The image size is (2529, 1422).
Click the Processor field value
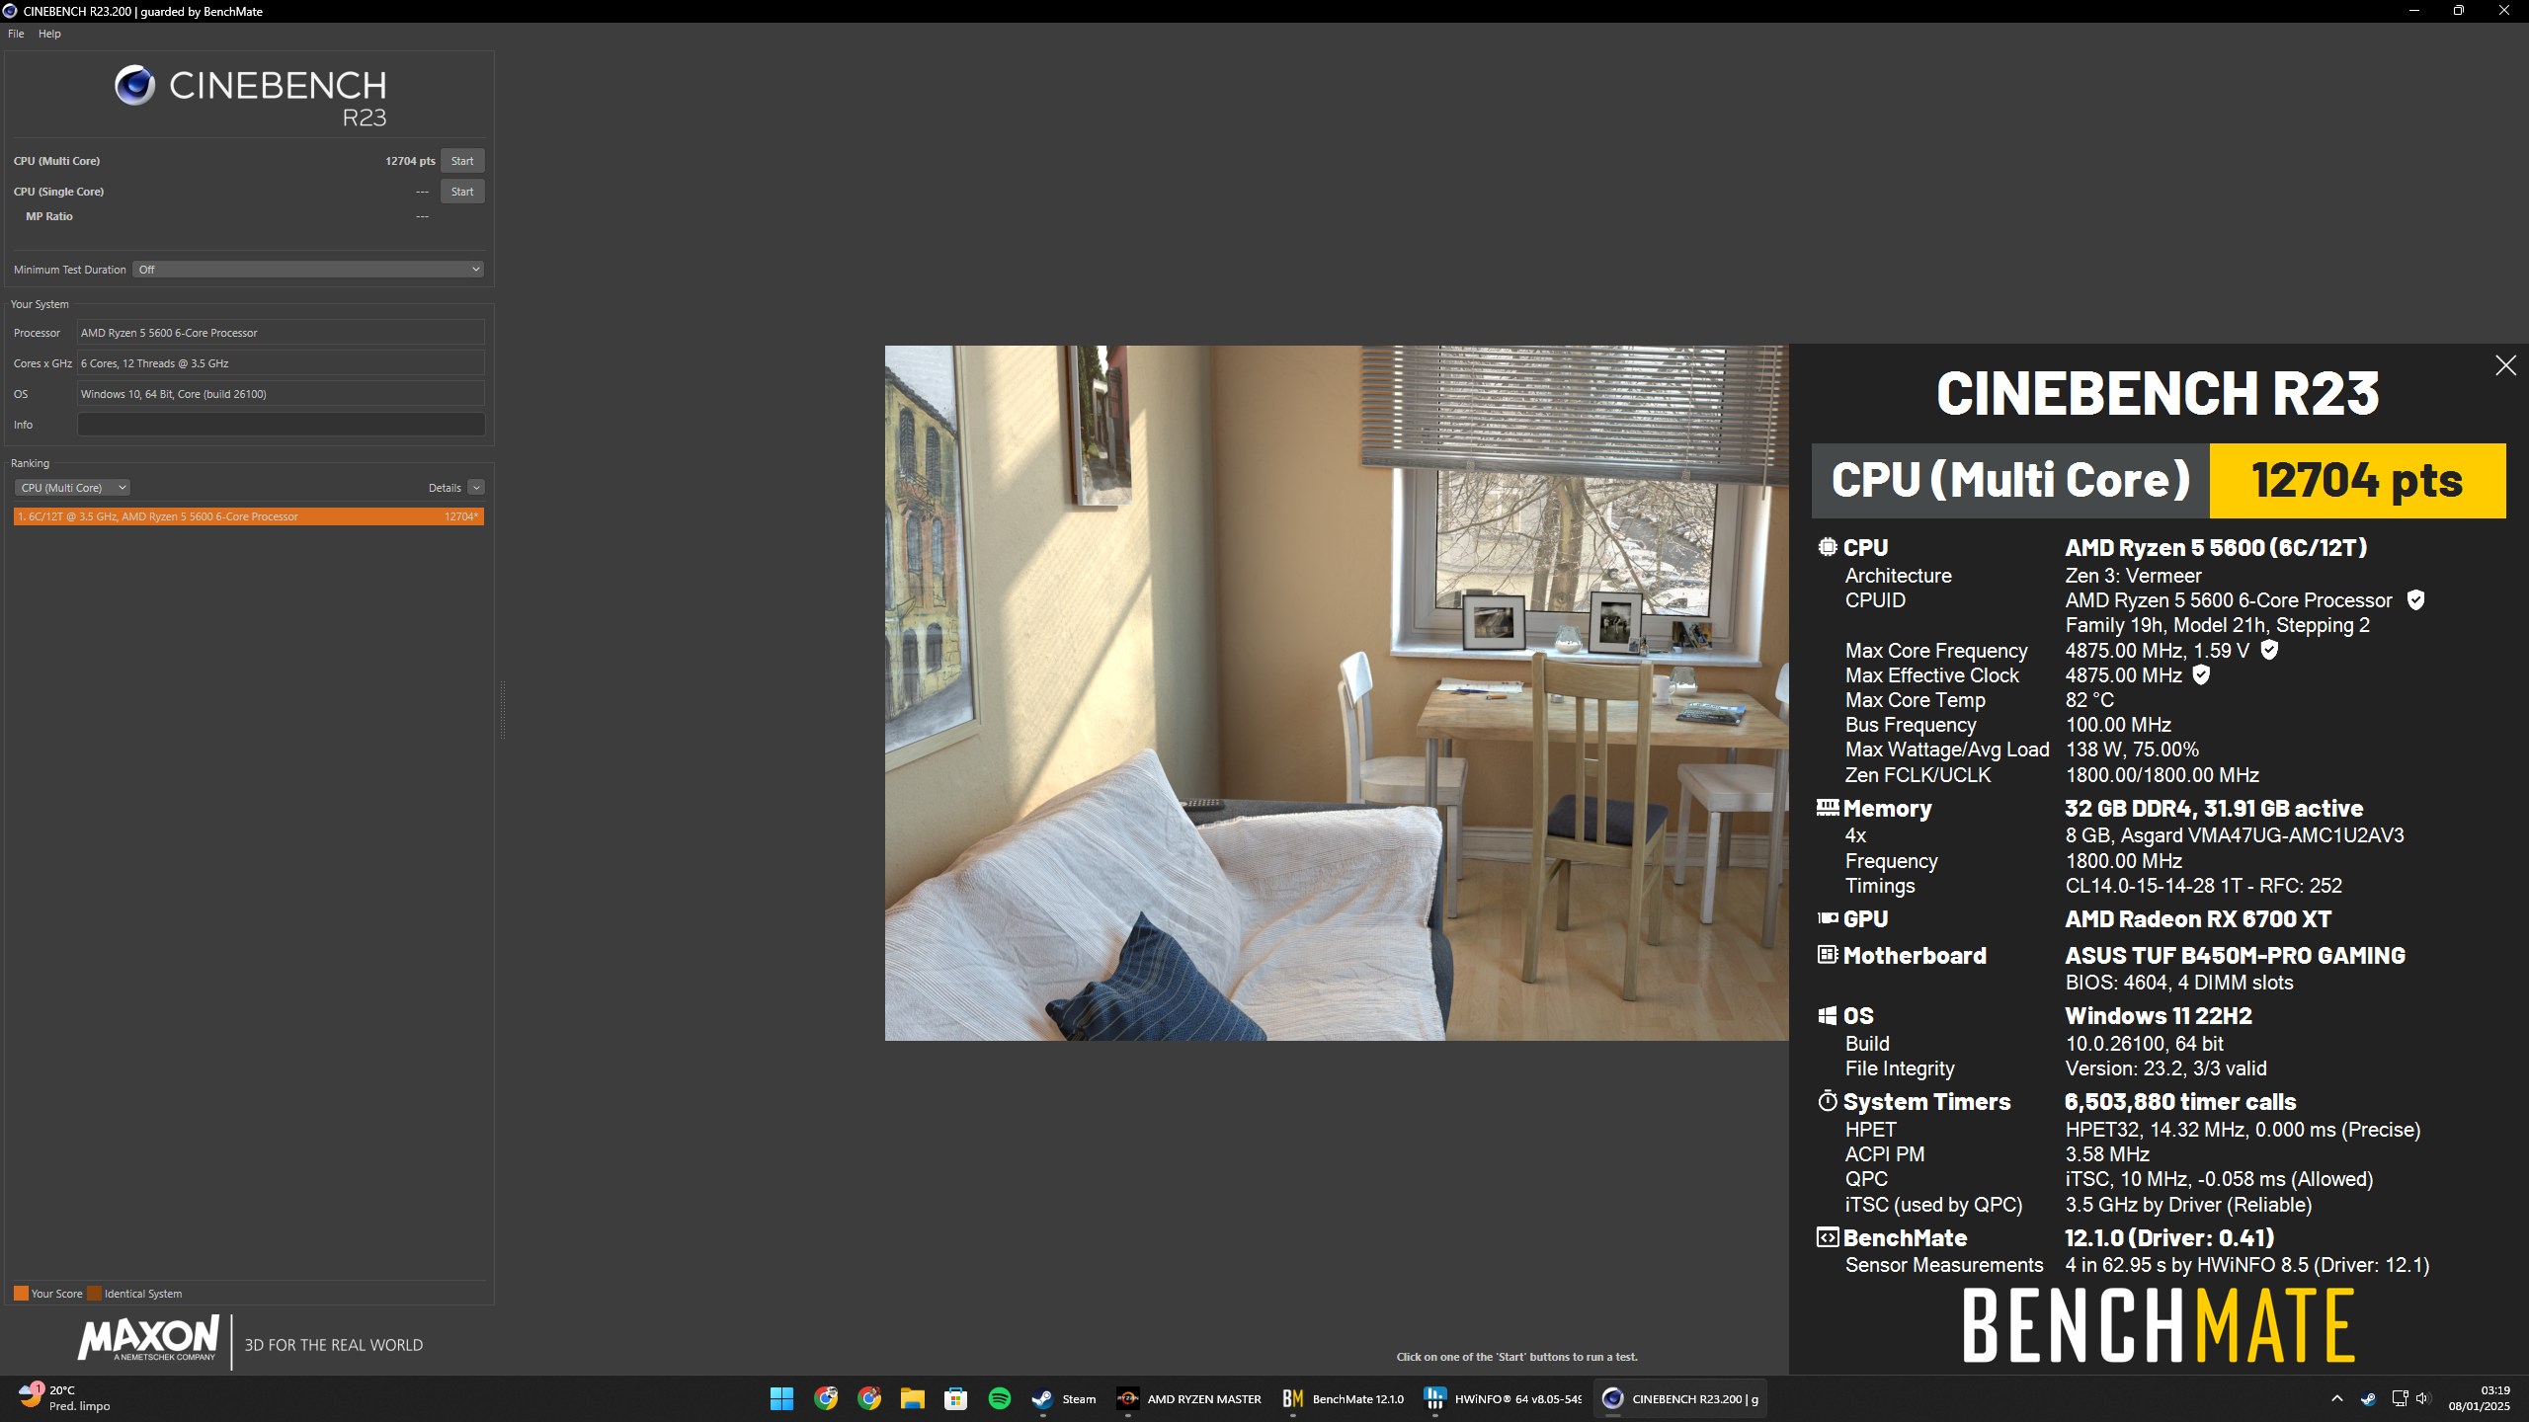[281, 333]
